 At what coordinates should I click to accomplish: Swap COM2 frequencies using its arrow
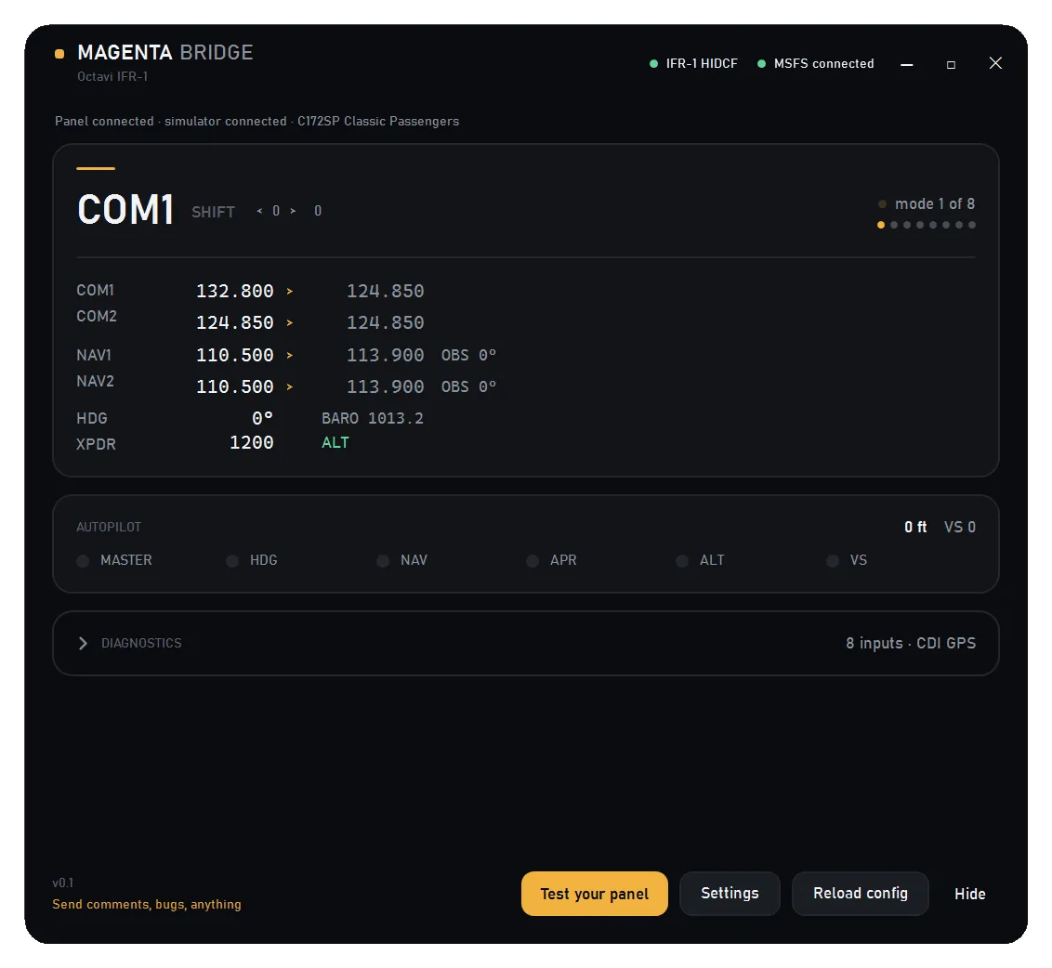pyautogui.click(x=290, y=322)
